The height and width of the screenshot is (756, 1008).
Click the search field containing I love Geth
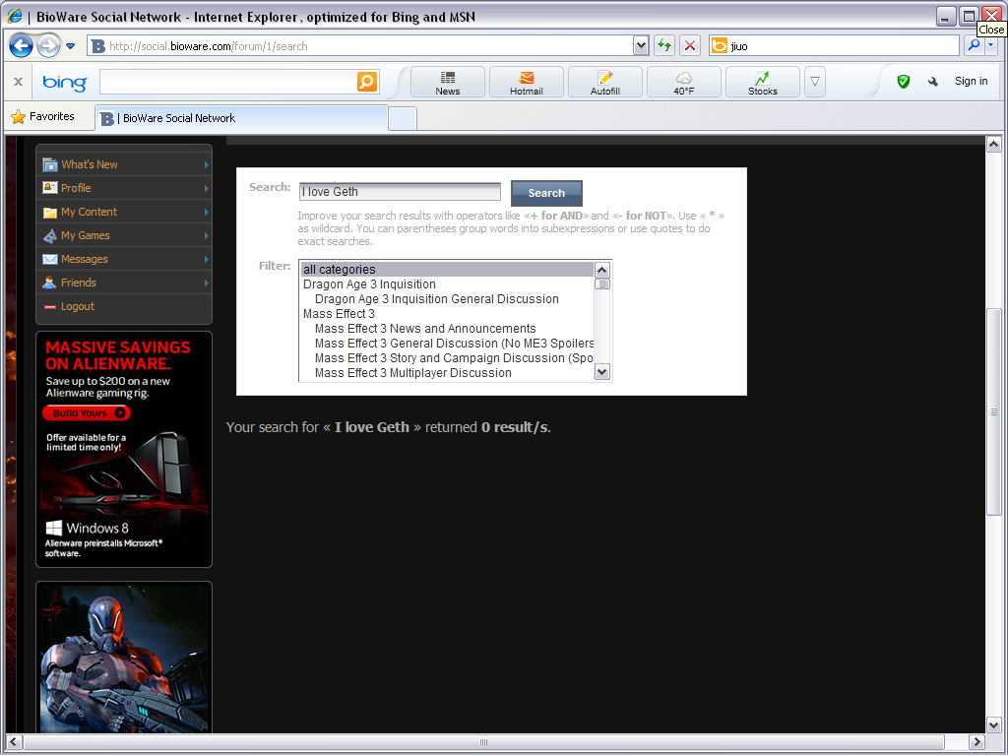(400, 192)
